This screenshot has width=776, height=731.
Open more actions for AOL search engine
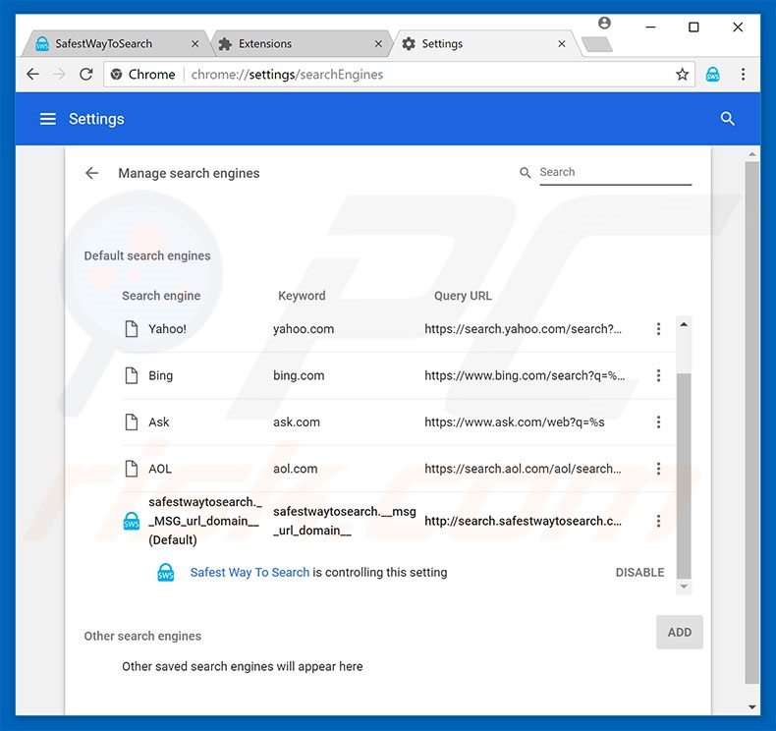[658, 469]
